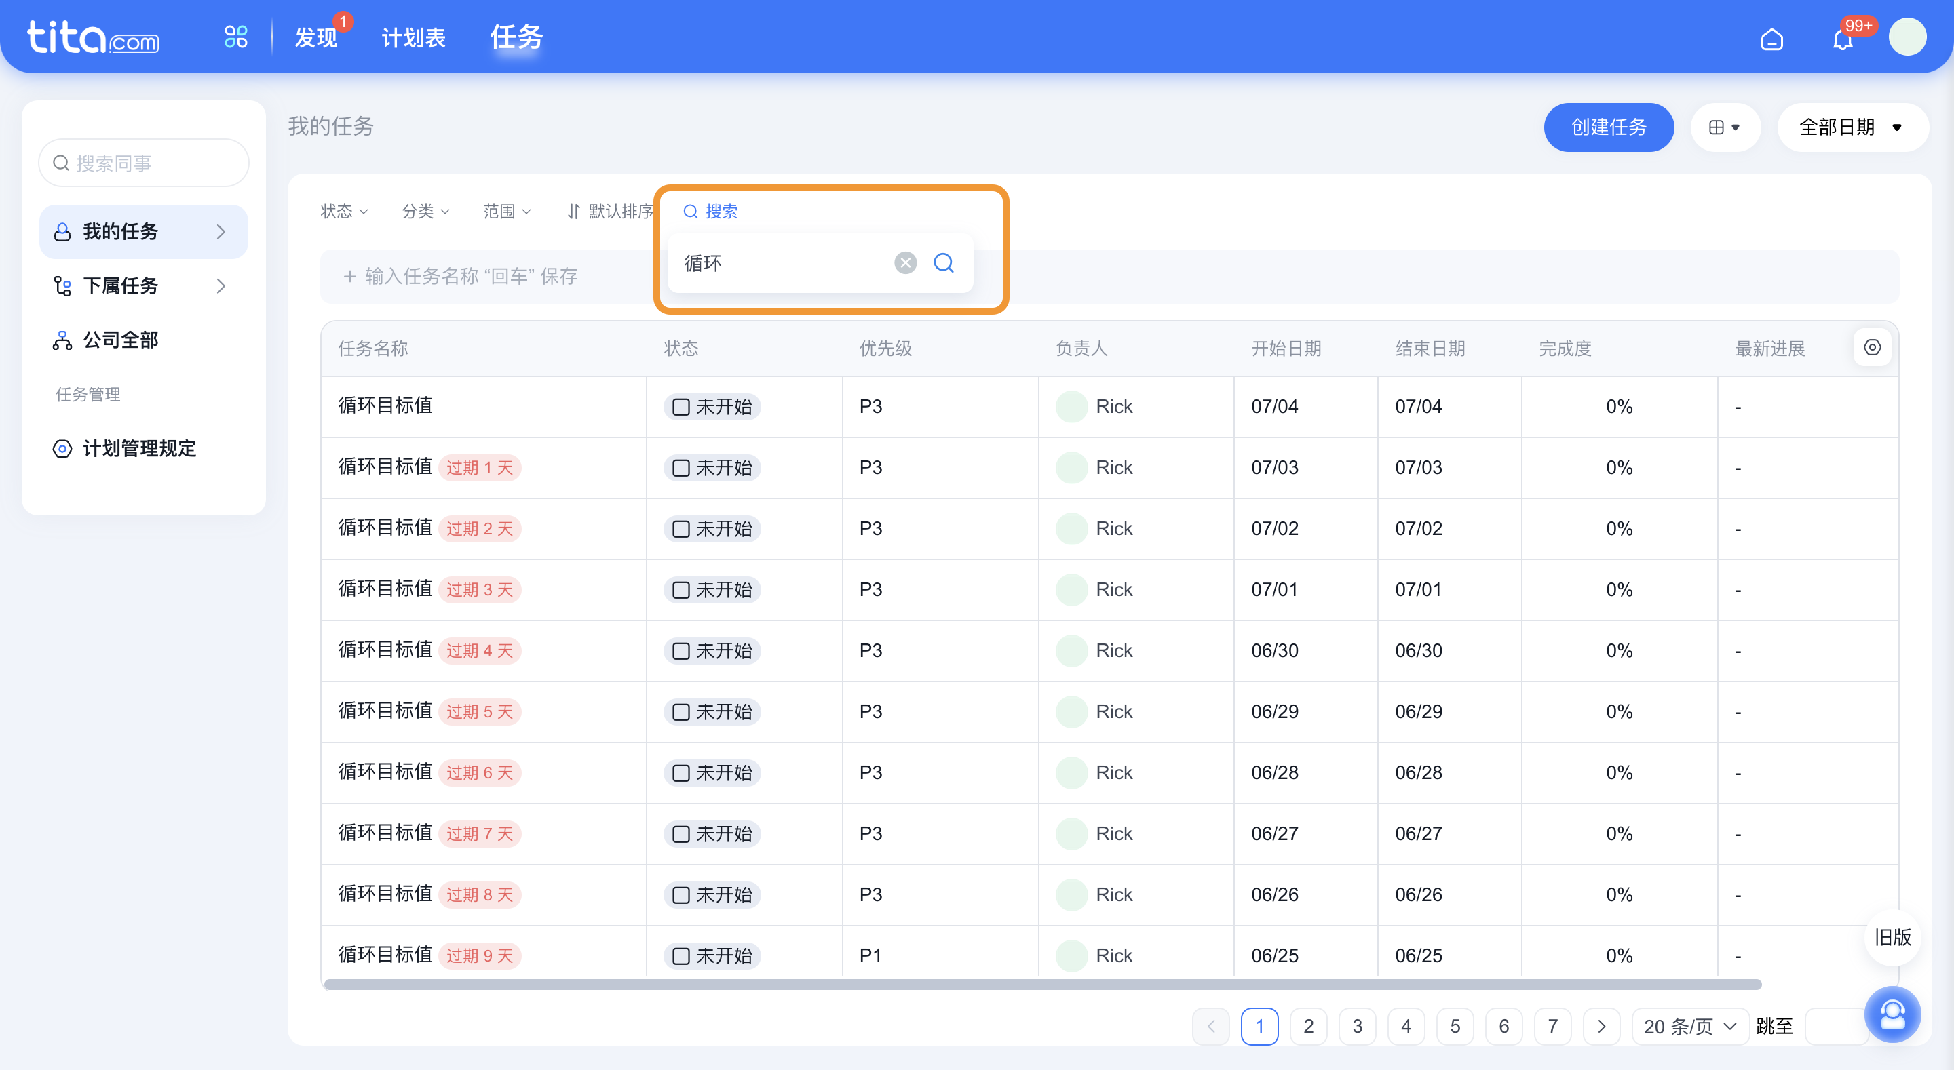The width and height of the screenshot is (1954, 1070).
Task: Open notifications bell icon
Action: 1843,39
